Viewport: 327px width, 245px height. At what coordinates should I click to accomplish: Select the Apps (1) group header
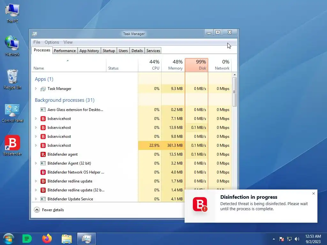pos(44,79)
